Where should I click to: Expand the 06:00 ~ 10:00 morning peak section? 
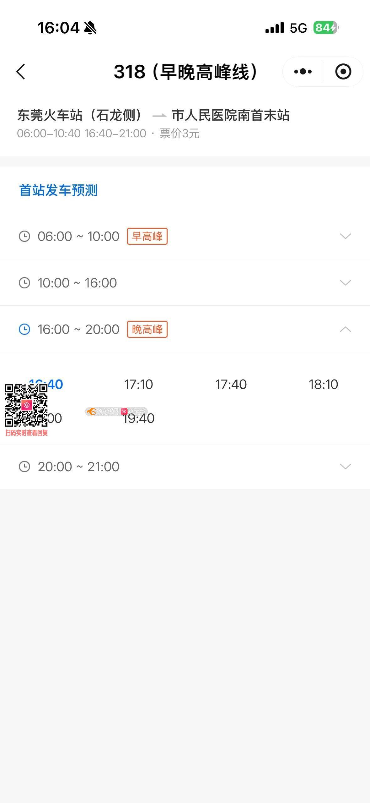[345, 236]
